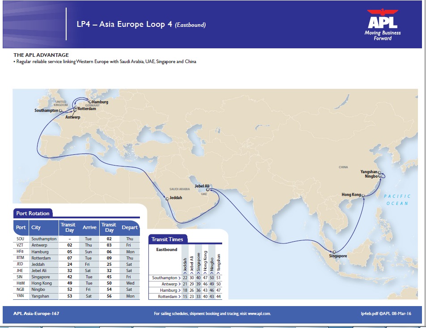Click the Hong Kong port marker
Screen dimensions: 426x328
363,195
